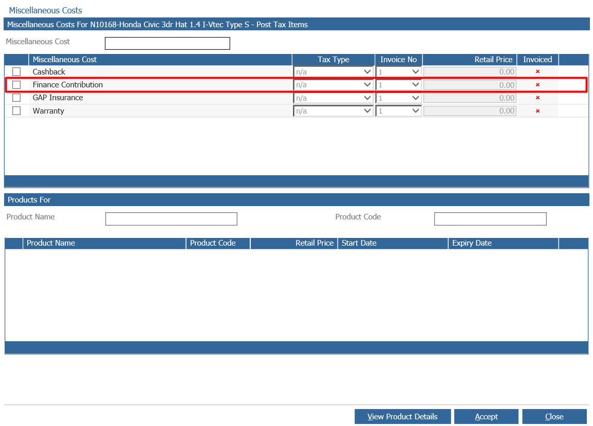Focus the Product Name filter field
Screen dimensions: 593x426
point(171,219)
